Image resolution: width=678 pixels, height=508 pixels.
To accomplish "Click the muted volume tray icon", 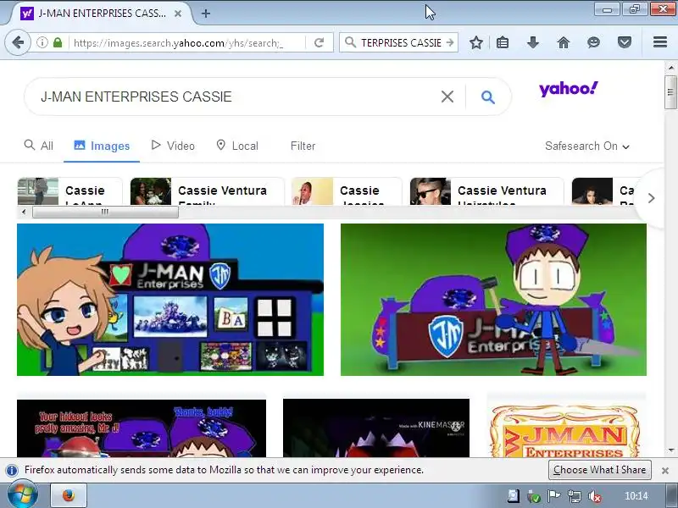I will tap(595, 496).
